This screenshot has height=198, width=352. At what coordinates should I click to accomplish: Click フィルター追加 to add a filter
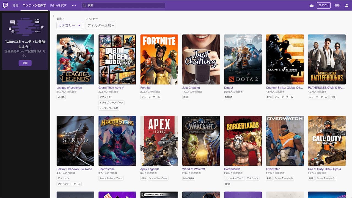[100, 25]
